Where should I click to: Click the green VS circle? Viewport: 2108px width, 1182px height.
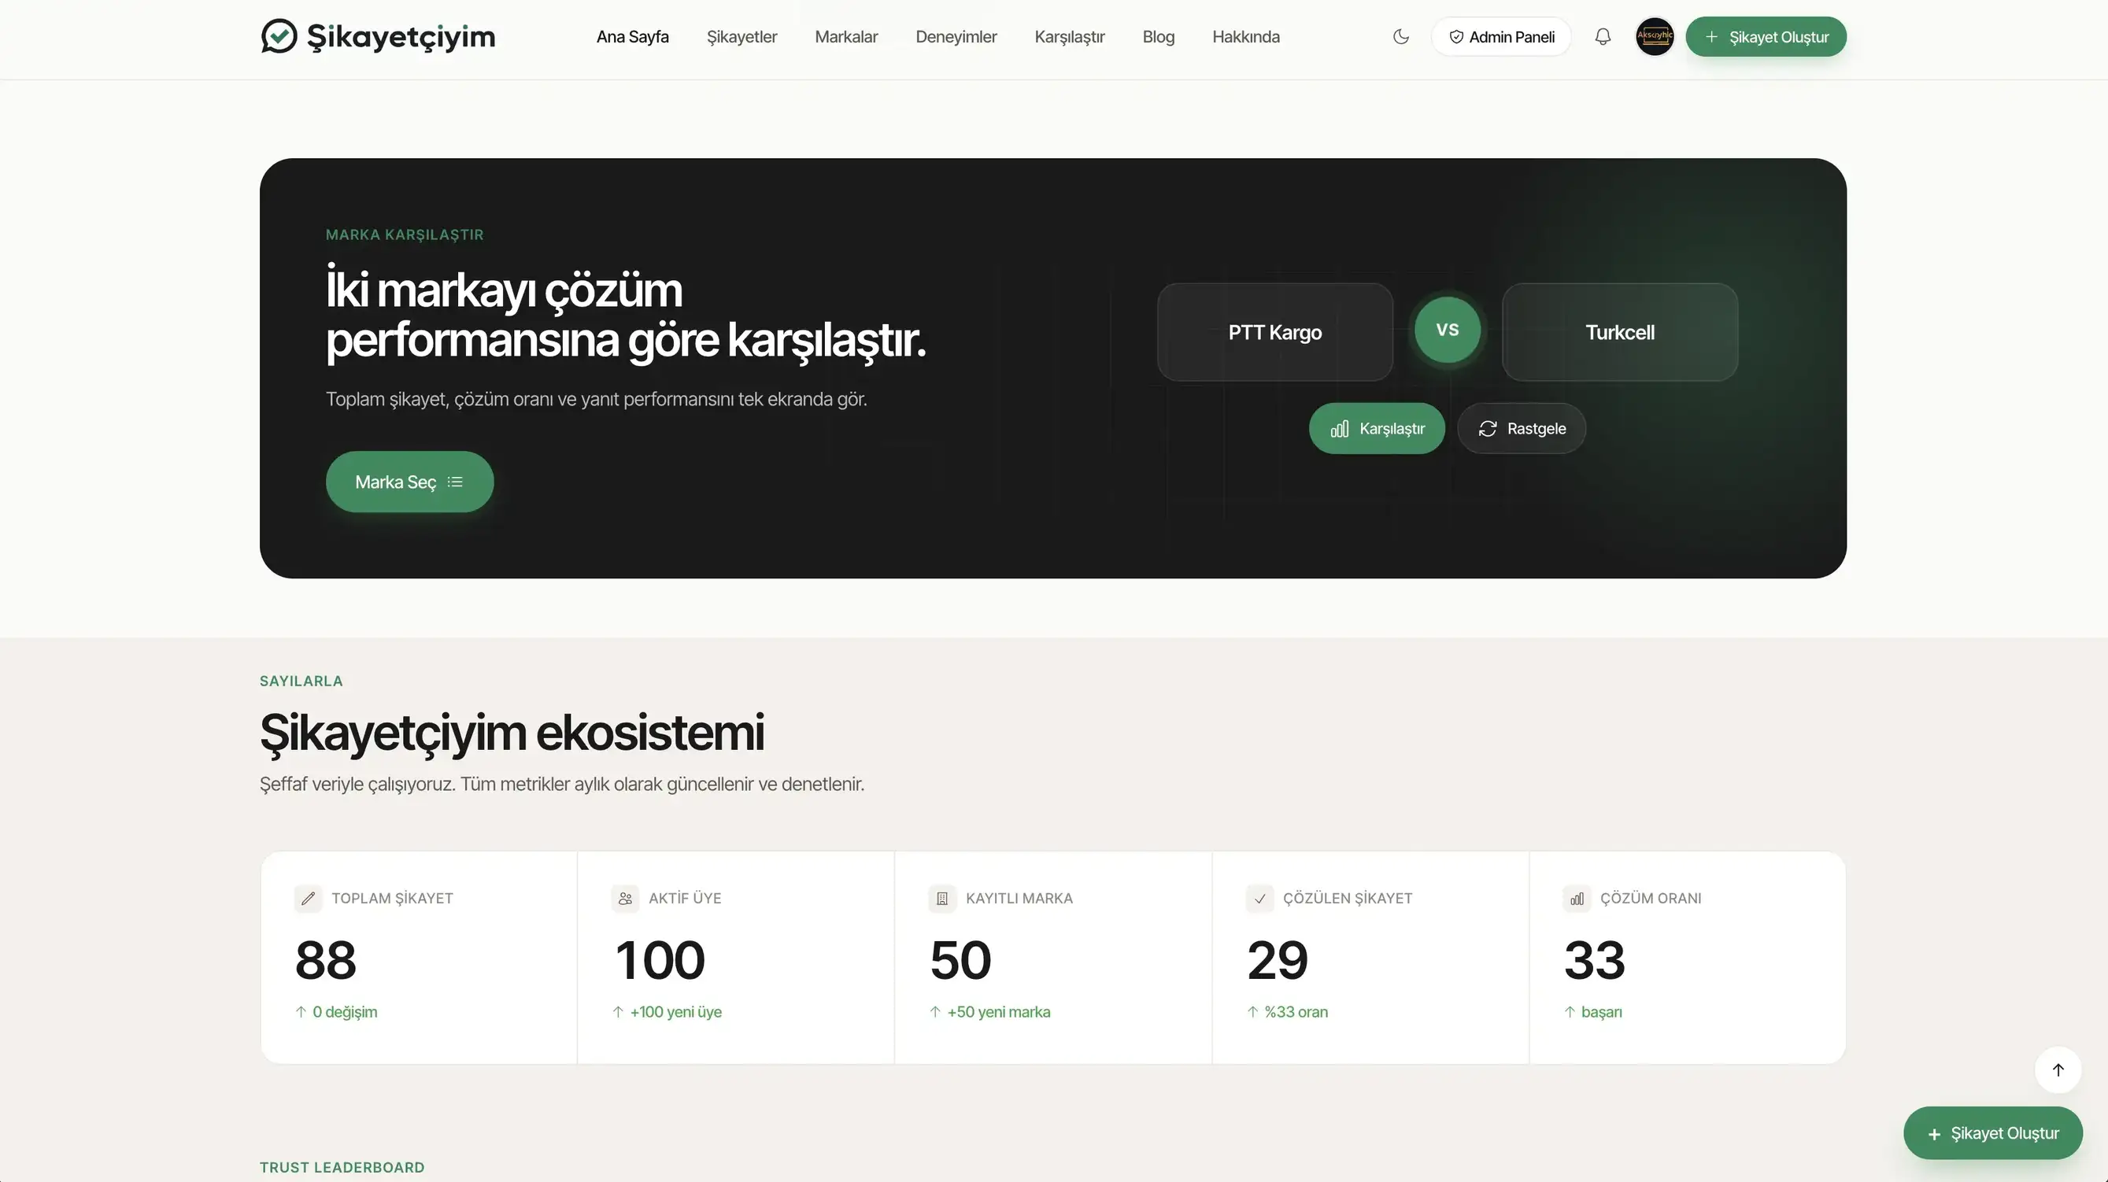point(1447,330)
